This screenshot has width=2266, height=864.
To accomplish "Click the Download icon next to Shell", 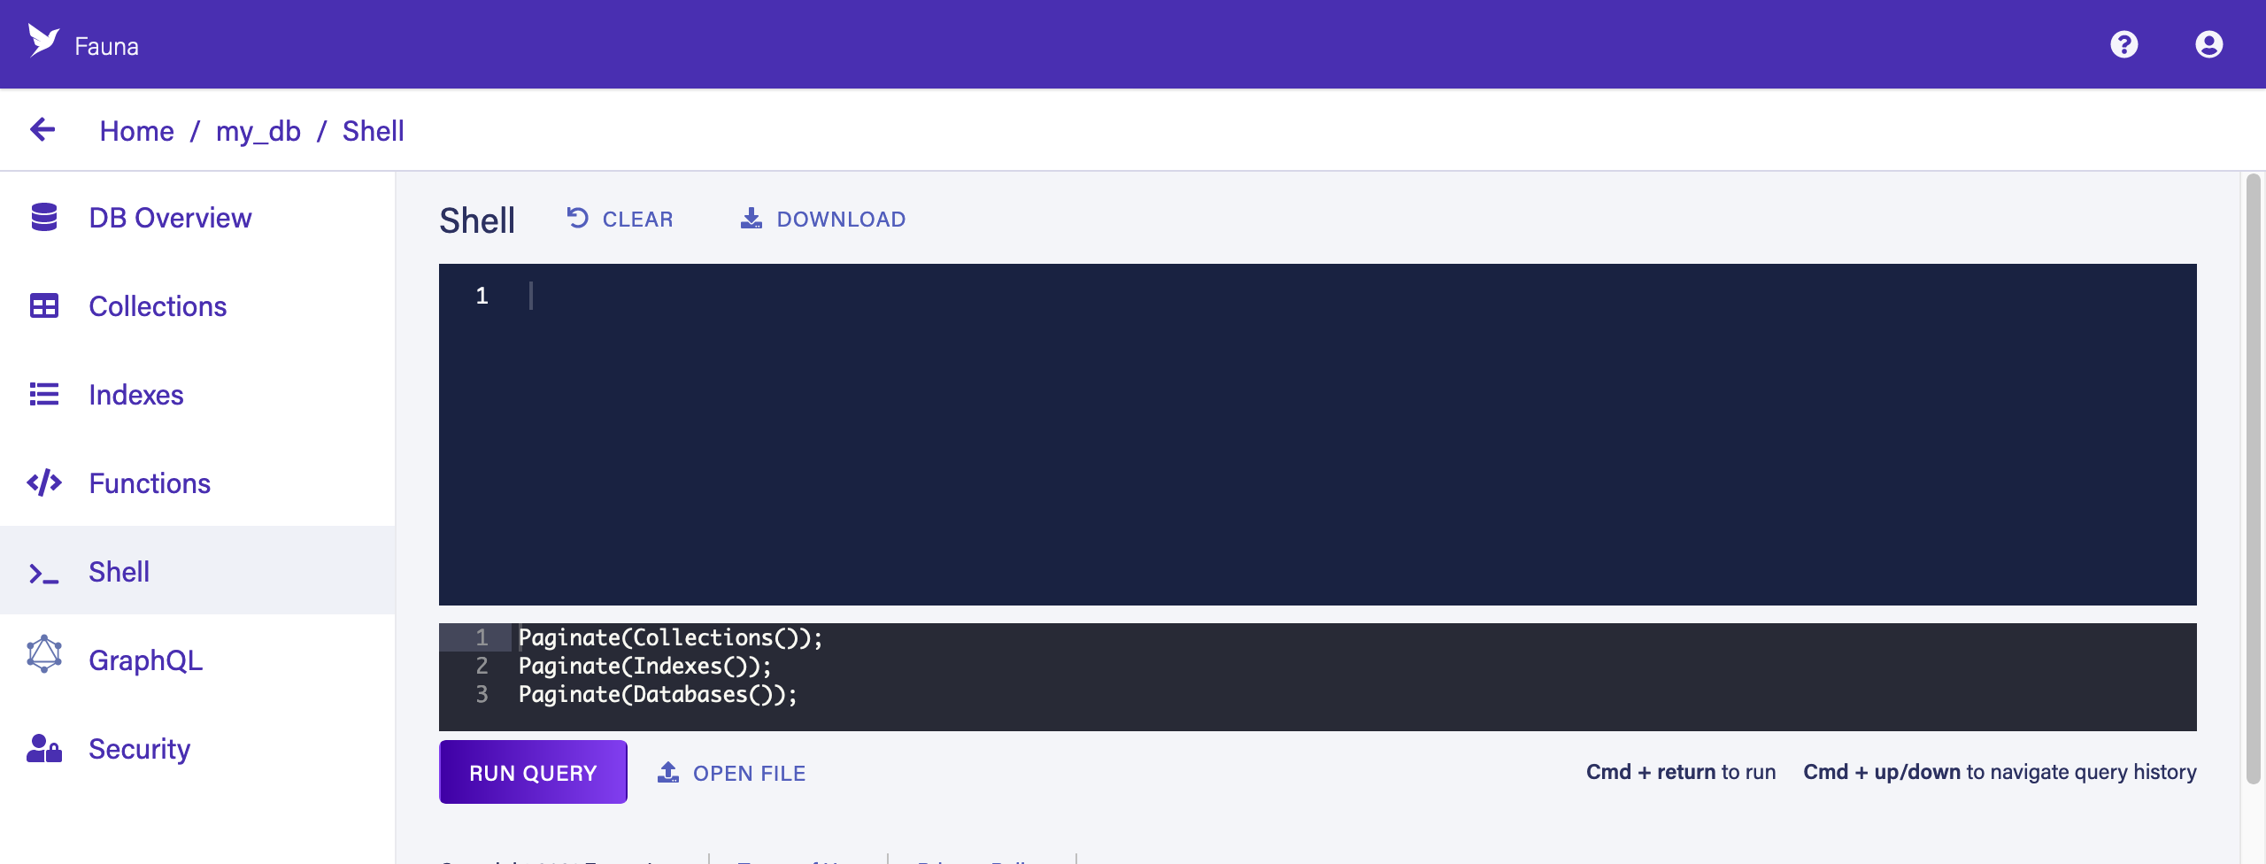I will point(751,218).
